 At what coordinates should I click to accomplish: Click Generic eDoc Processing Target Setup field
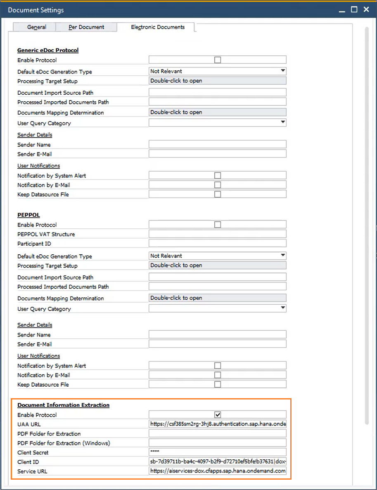click(217, 81)
